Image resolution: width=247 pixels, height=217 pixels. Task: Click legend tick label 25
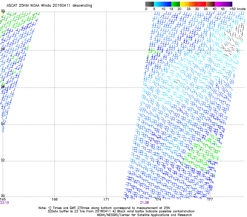189,9
